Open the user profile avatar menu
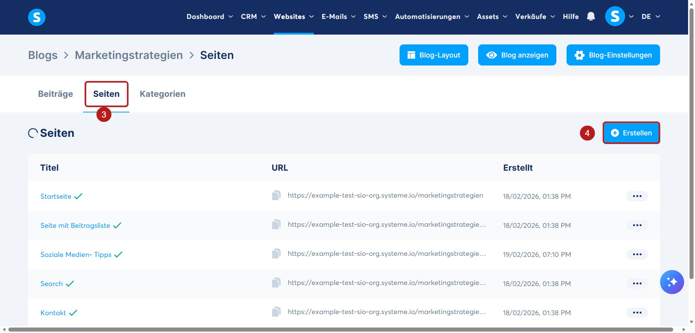Screen dimensions: 695x333 (615, 16)
